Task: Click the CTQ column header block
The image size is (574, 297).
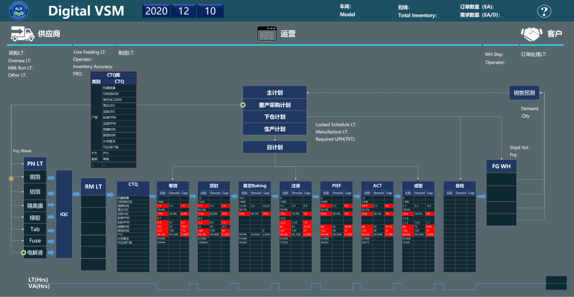Action: point(133,189)
